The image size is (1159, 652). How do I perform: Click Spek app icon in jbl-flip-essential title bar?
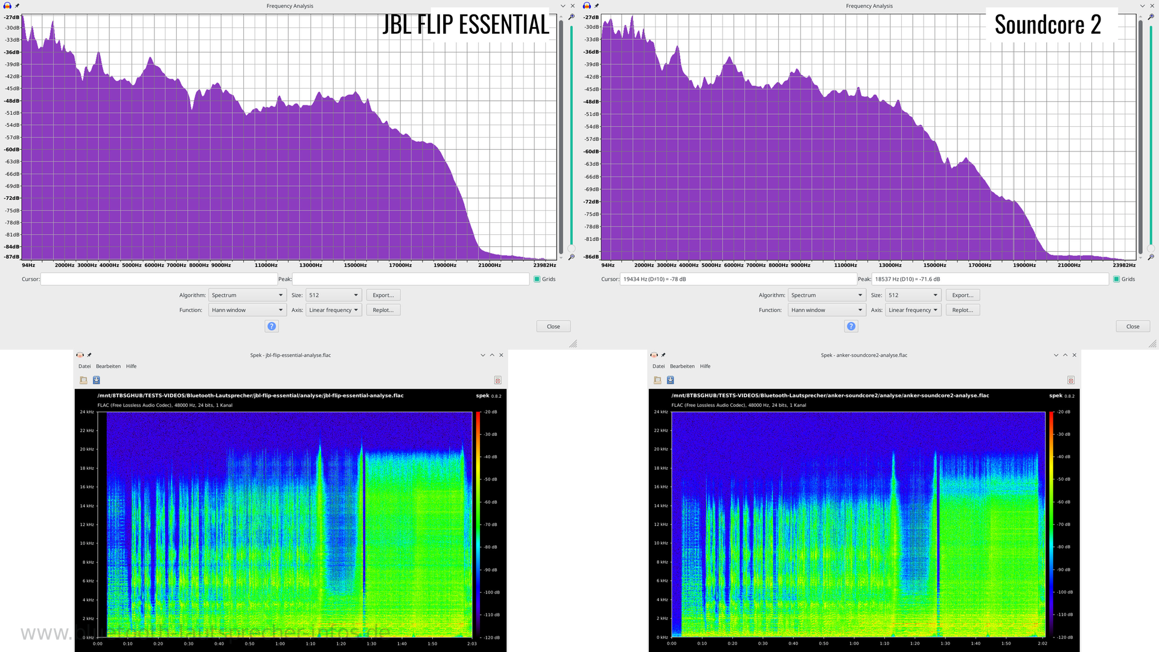coord(80,355)
